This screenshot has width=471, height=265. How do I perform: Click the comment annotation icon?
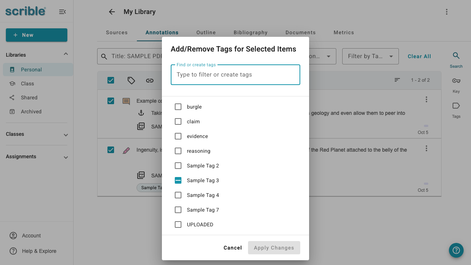click(126, 101)
